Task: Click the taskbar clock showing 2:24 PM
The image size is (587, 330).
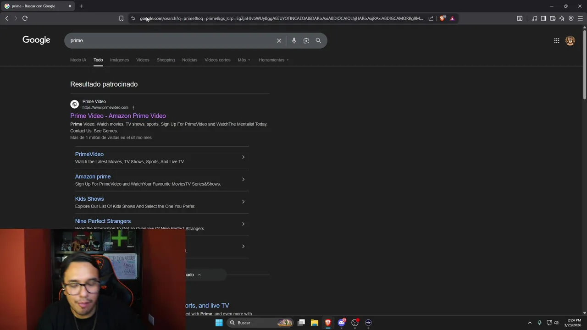Action: tap(574, 323)
